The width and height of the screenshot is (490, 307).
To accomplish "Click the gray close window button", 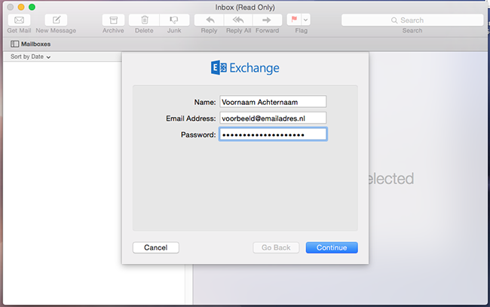I will pos(11,7).
